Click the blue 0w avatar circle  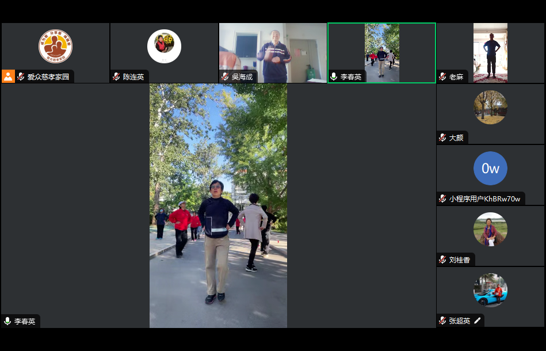(x=490, y=168)
